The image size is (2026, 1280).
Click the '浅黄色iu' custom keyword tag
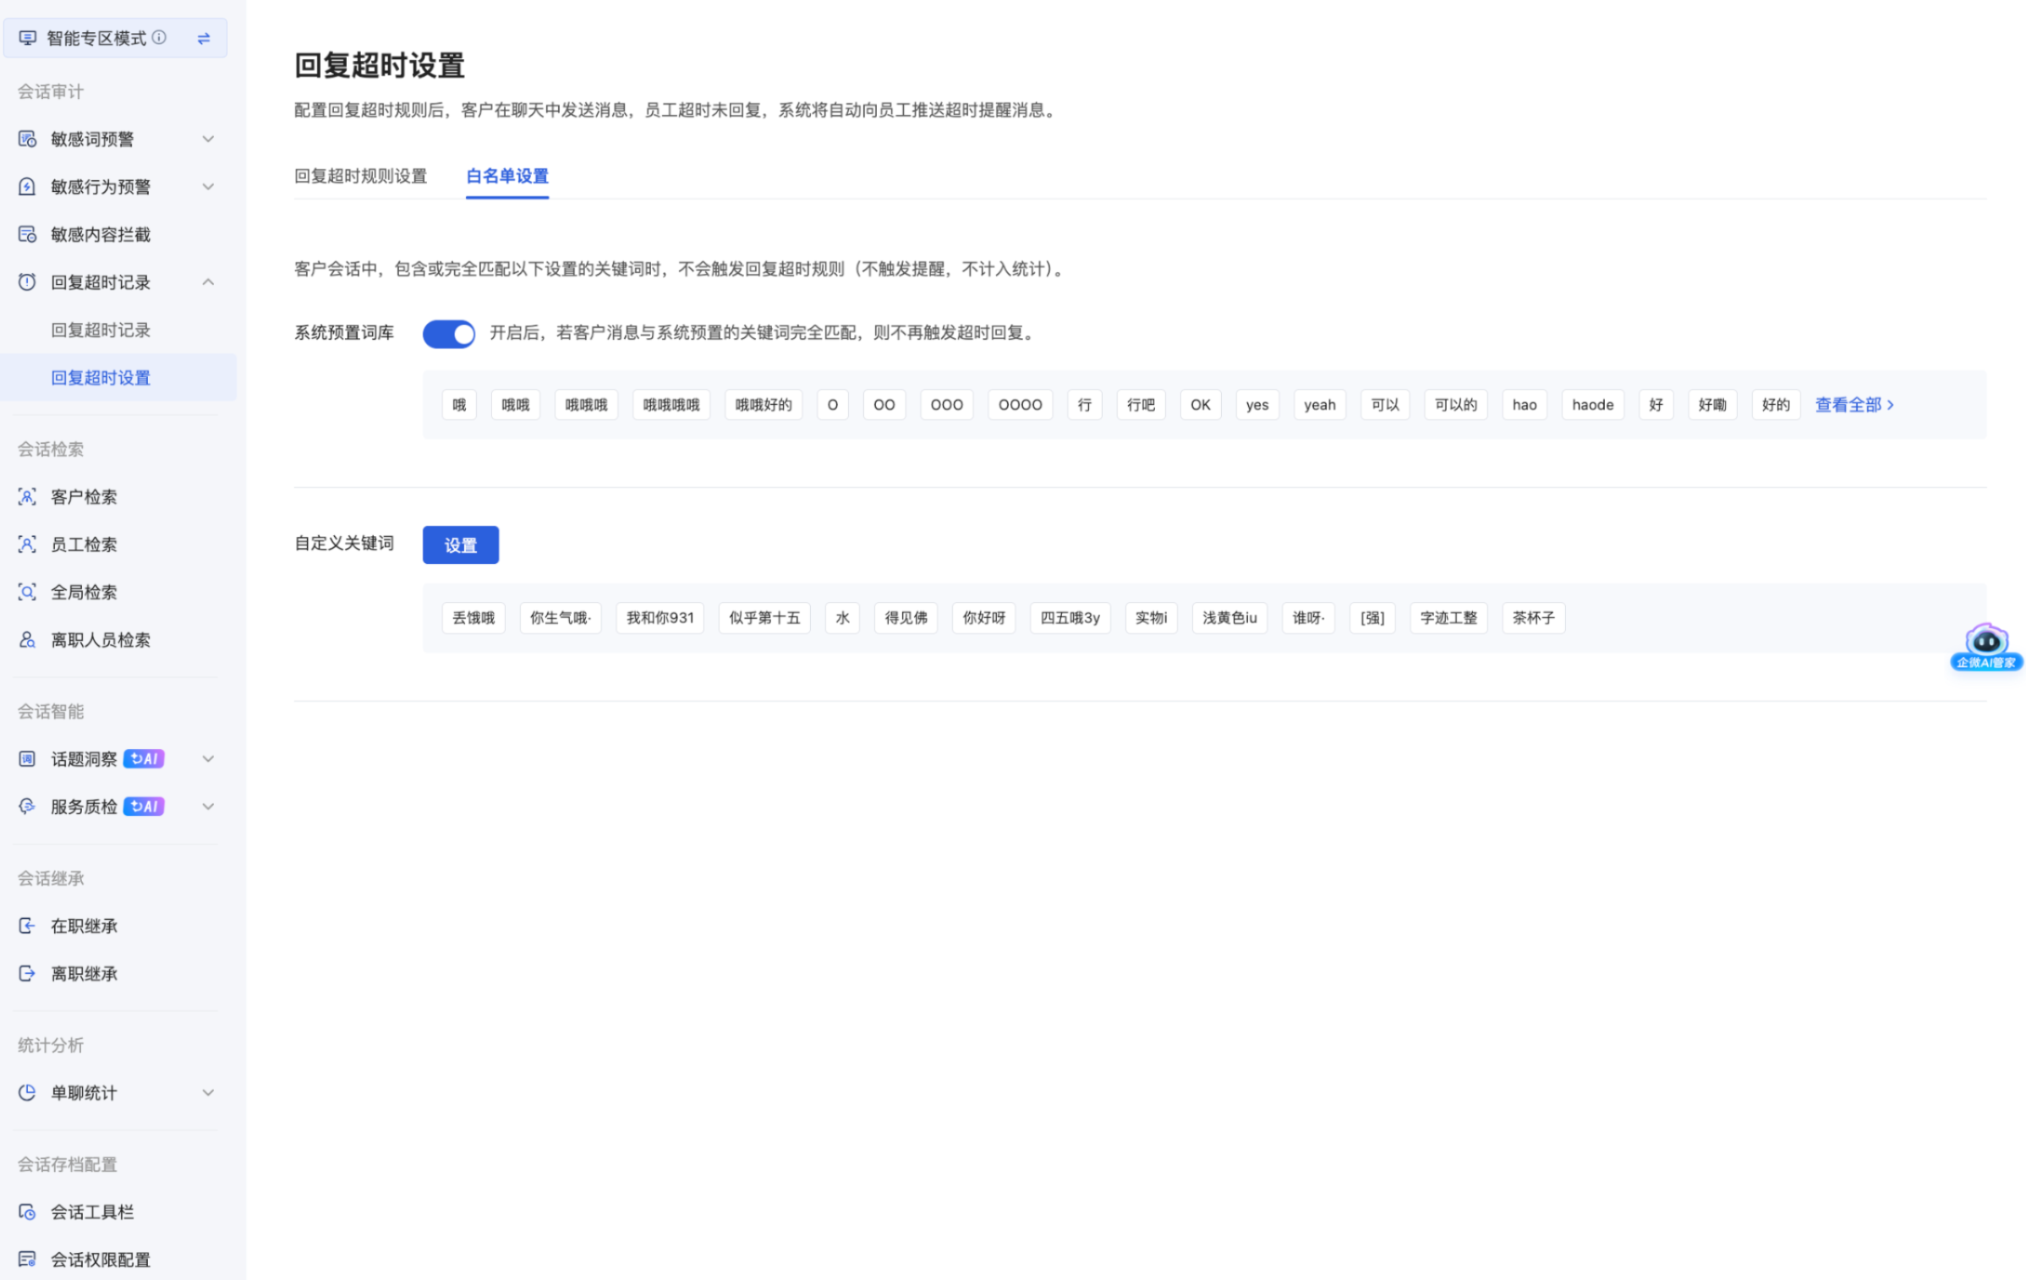click(1229, 618)
